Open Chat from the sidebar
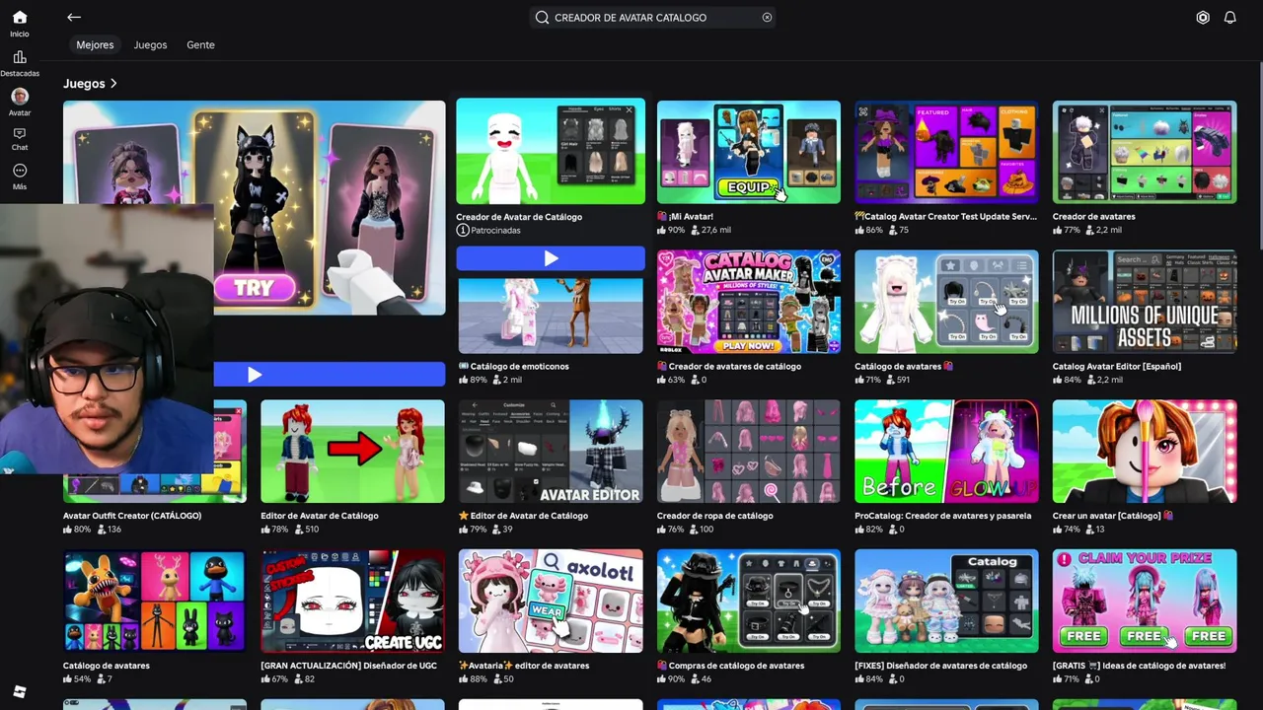 (20, 139)
